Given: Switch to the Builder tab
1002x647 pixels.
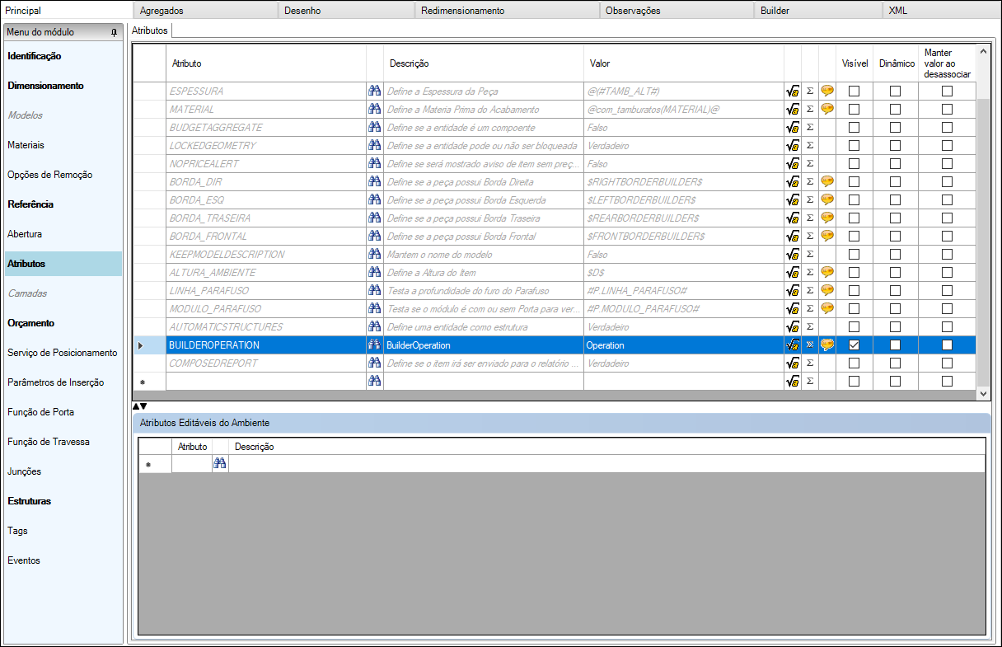Looking at the screenshot, I should tap(775, 11).
